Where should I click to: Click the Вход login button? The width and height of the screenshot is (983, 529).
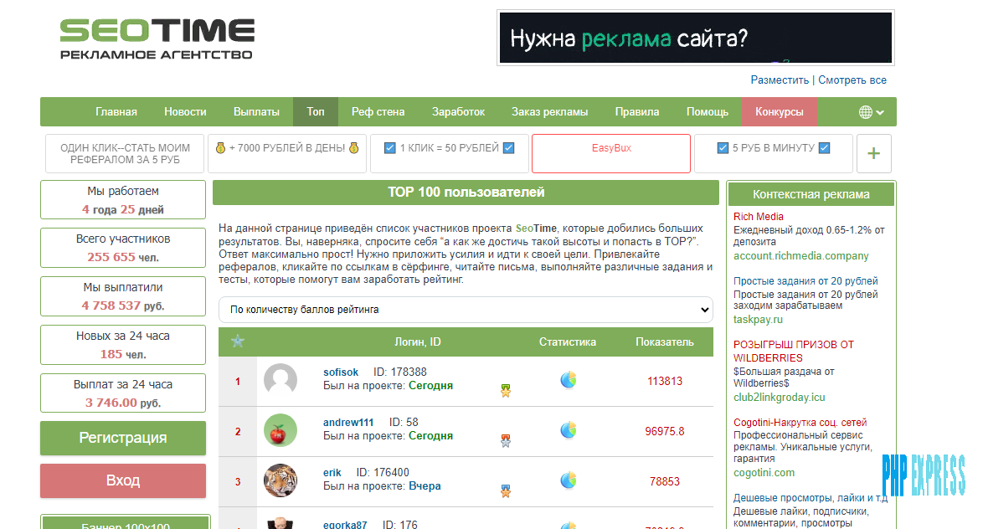[x=123, y=480]
